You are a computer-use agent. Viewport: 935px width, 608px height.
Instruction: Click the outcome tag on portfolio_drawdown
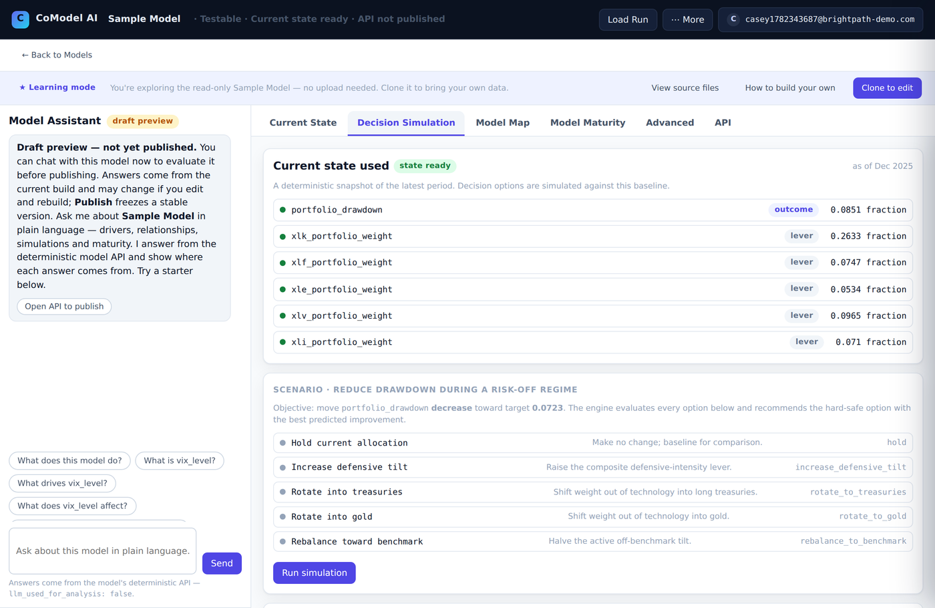click(x=793, y=210)
